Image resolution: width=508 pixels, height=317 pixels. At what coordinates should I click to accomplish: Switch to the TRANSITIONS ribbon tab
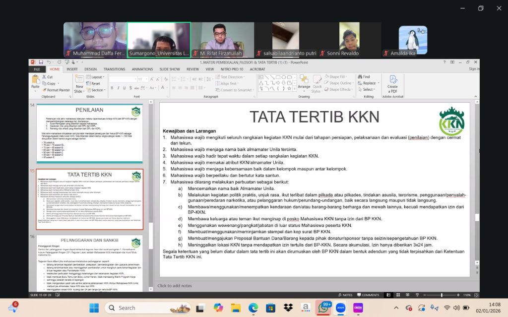click(x=114, y=69)
